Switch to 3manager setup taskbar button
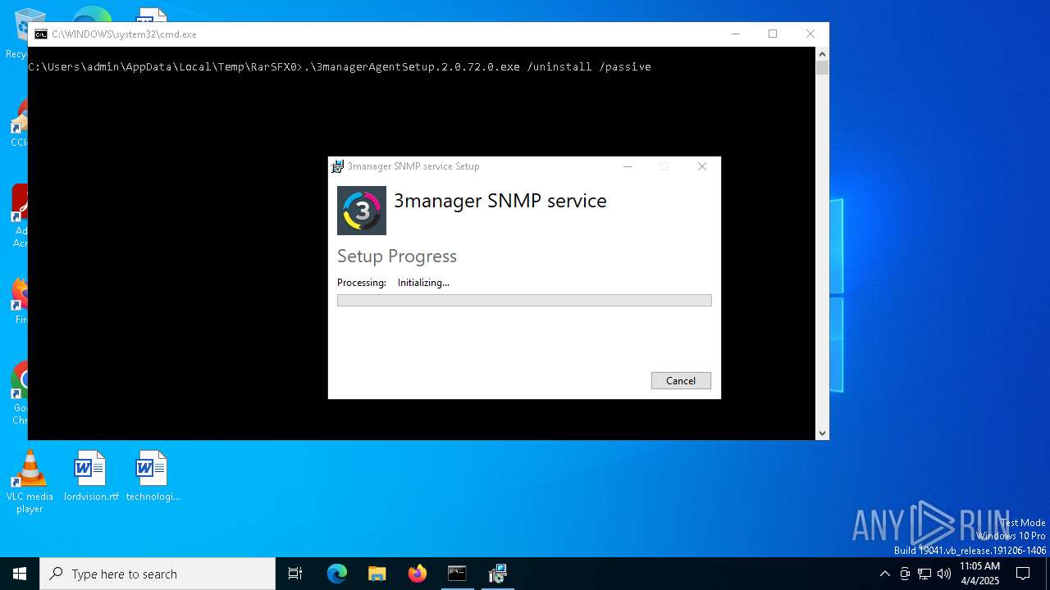Screen dimensions: 1050x590 [497, 574]
